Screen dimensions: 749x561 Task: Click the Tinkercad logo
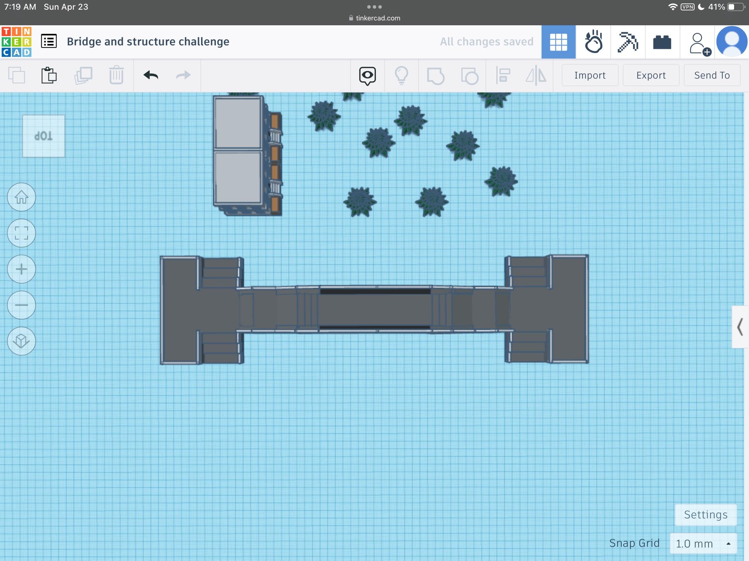pos(17,42)
